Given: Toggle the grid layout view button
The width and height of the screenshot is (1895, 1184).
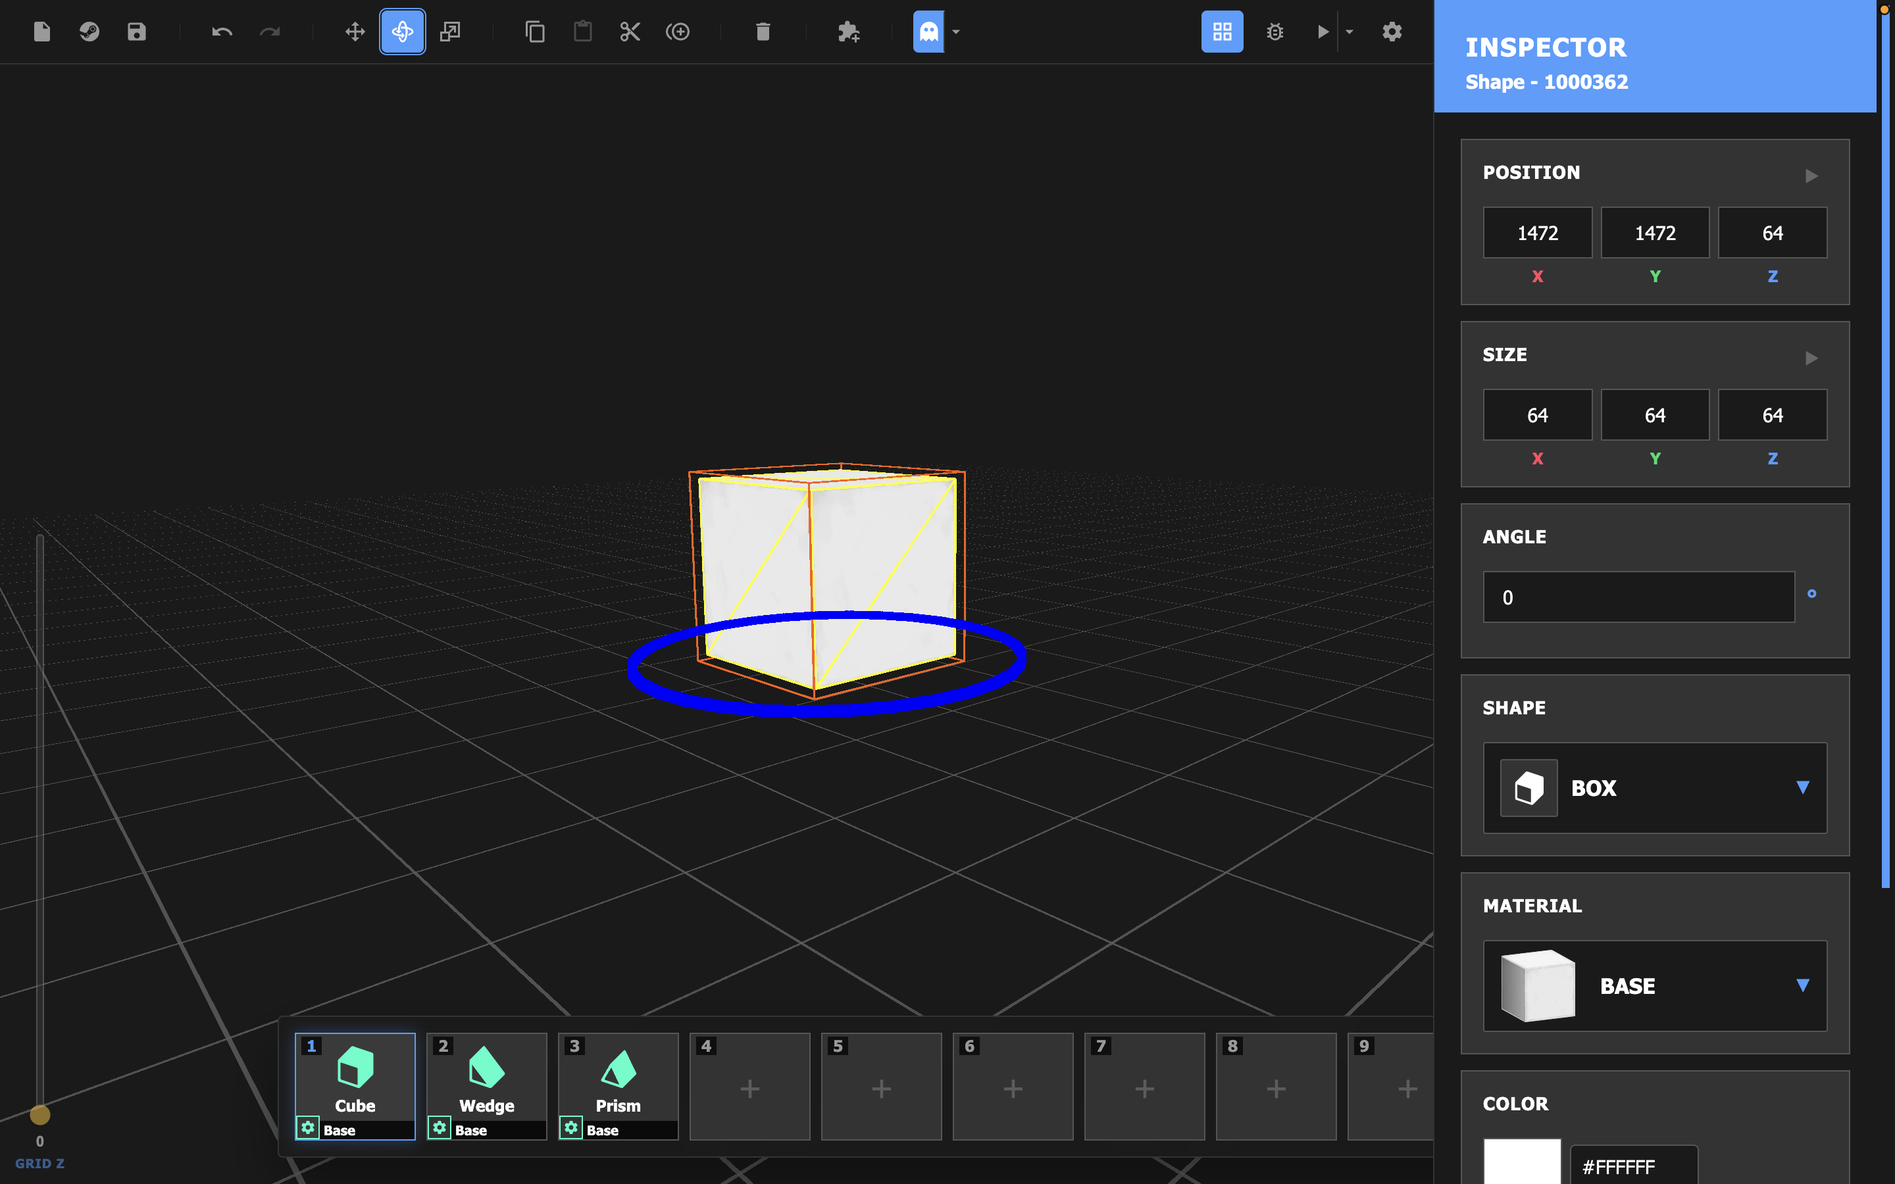Looking at the screenshot, I should [1223, 32].
